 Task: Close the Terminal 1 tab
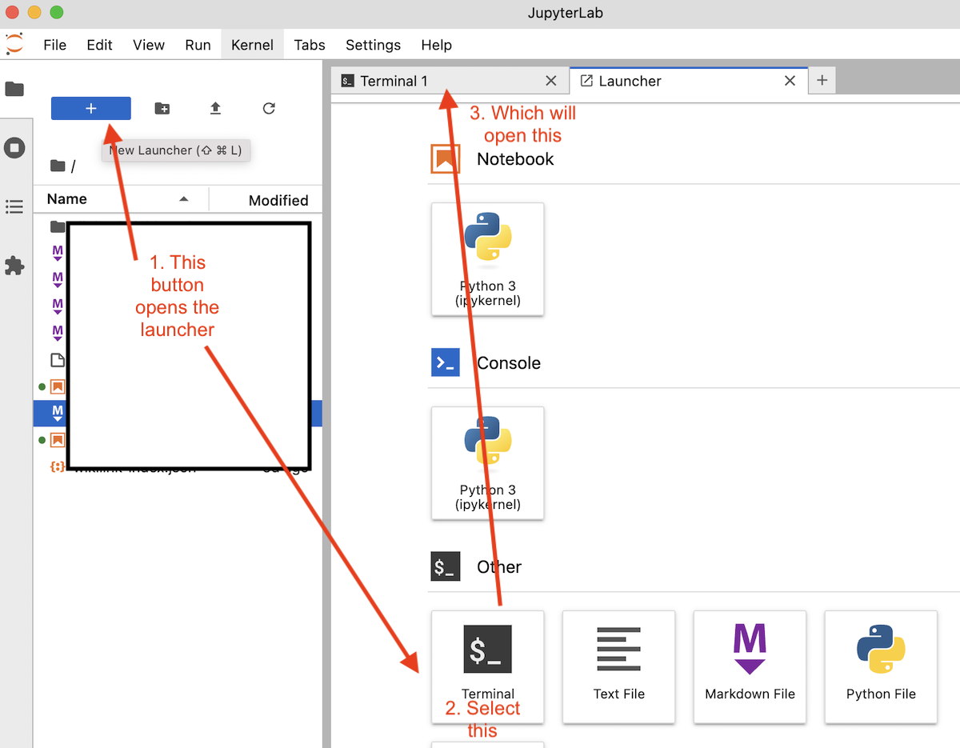(x=550, y=81)
